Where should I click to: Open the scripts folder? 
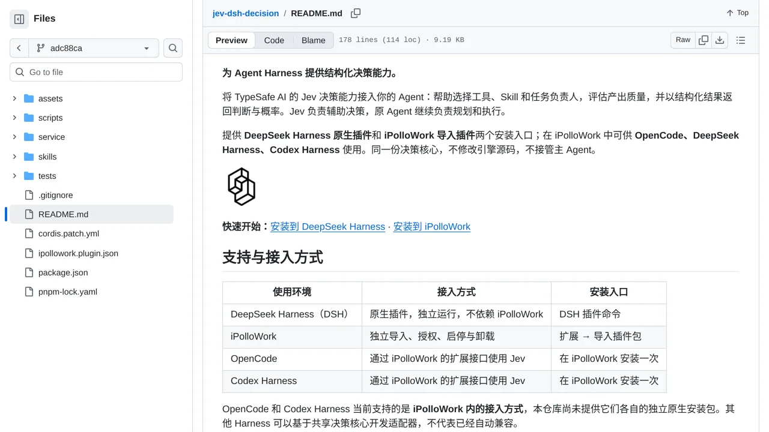(50, 118)
